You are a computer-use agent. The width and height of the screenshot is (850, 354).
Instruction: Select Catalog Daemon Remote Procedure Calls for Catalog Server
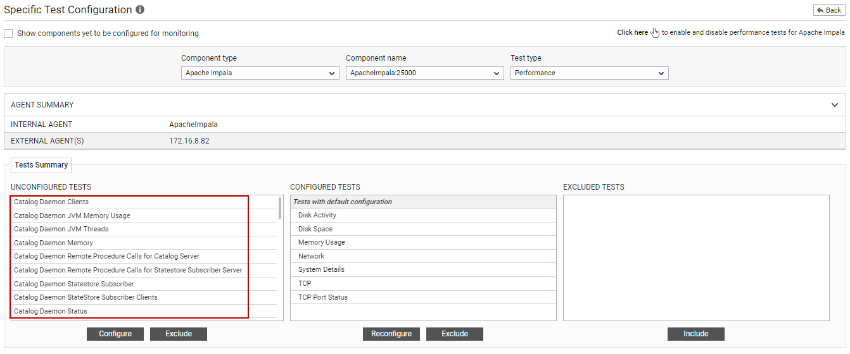(144, 256)
